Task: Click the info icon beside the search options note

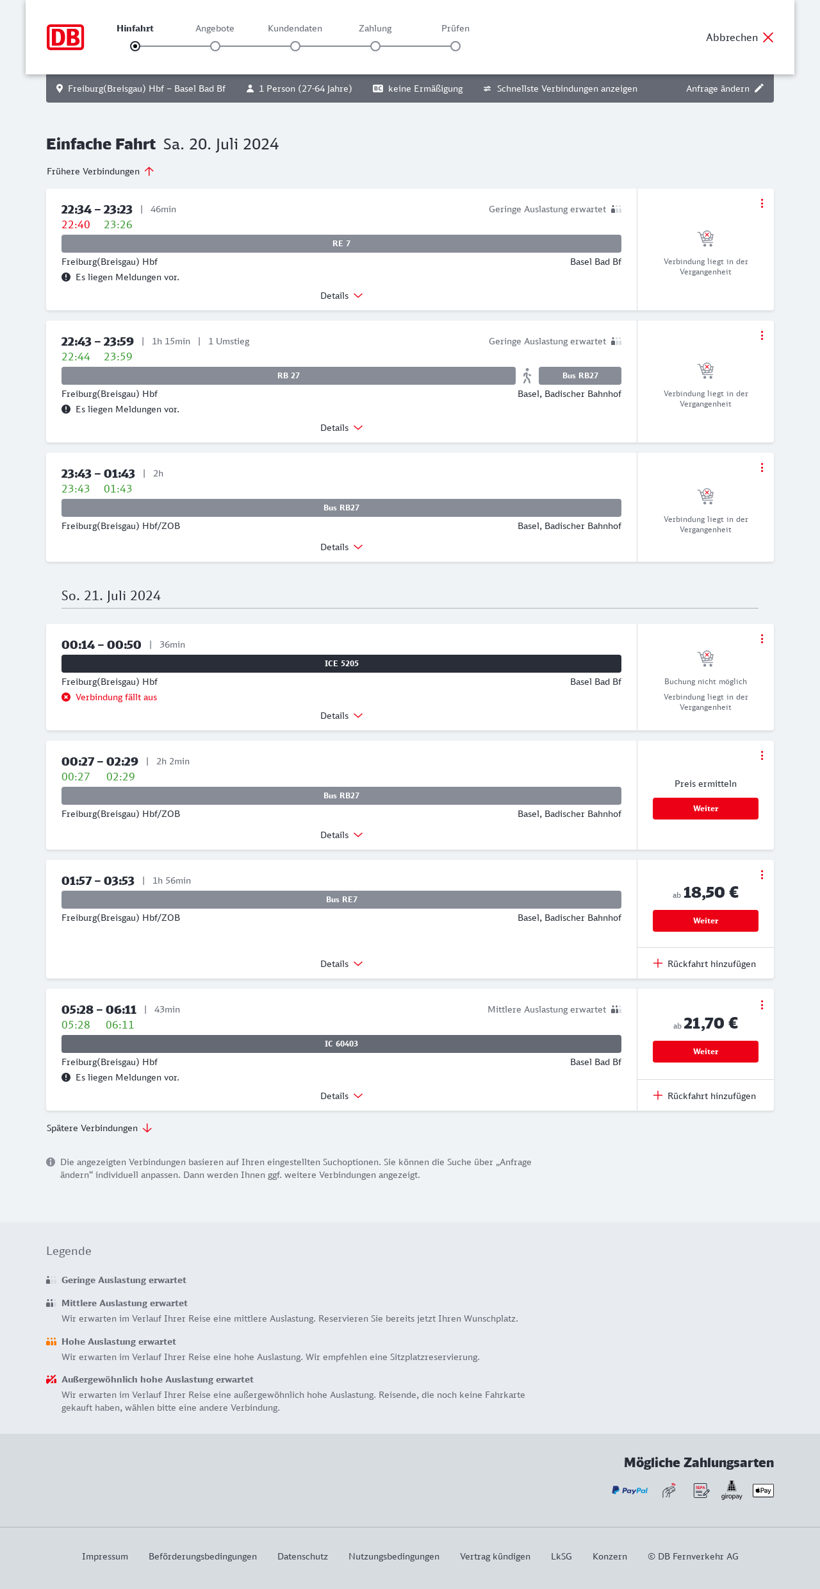Action: pos(51,1162)
